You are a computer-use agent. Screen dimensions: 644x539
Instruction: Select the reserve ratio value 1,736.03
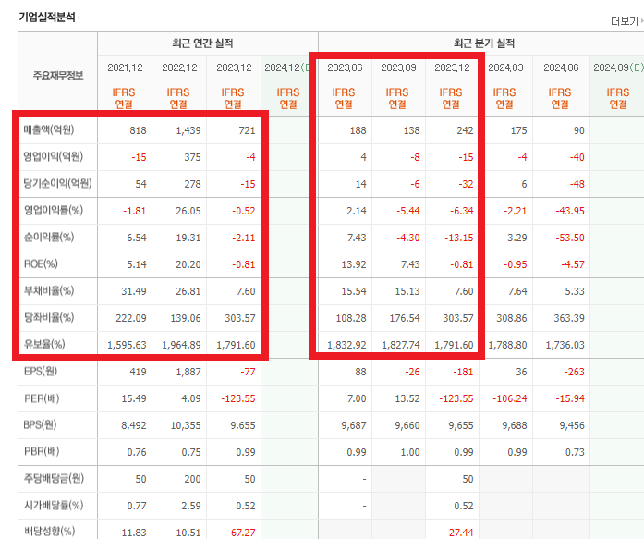[565, 345]
